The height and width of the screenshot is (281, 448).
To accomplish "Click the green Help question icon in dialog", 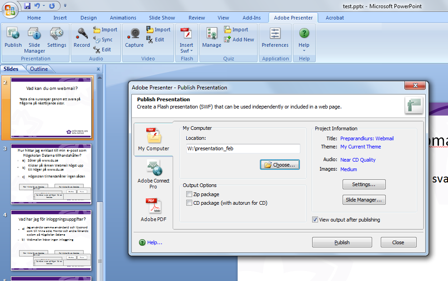I will point(142,242).
